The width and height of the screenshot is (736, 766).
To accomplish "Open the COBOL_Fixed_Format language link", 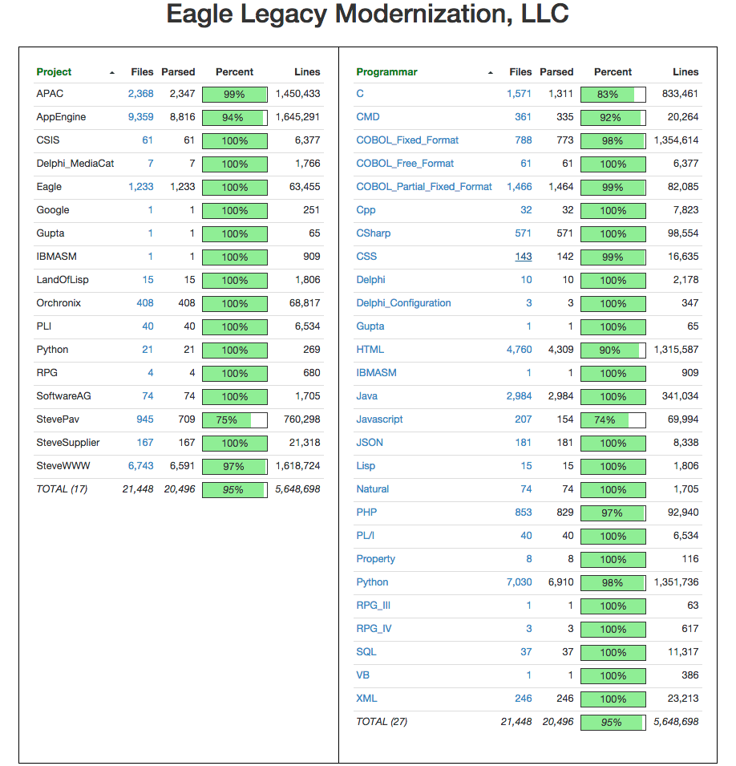I will pyautogui.click(x=407, y=140).
